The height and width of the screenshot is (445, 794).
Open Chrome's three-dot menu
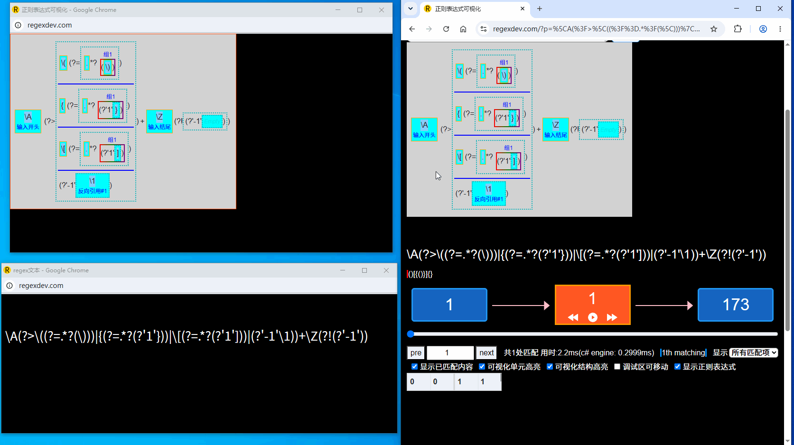point(780,29)
